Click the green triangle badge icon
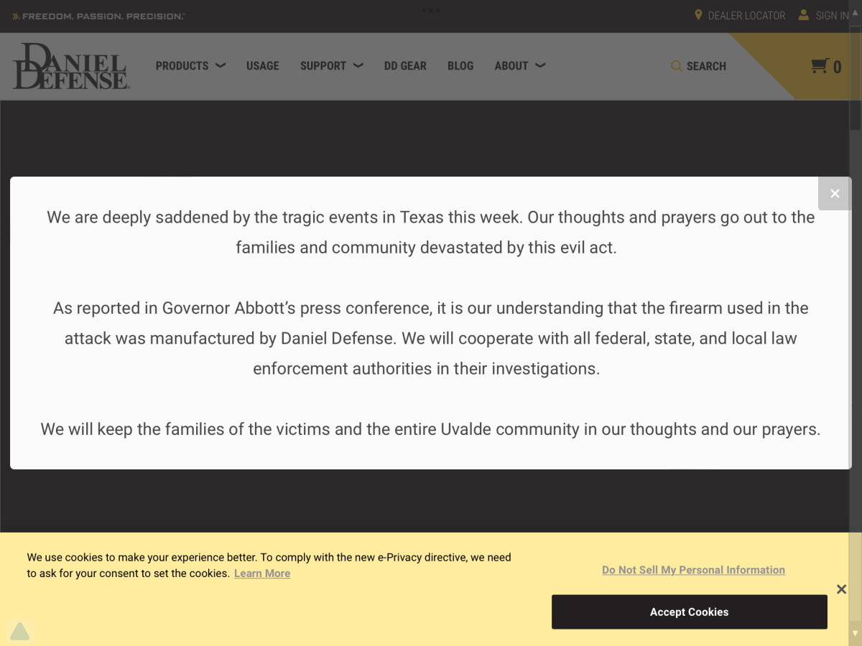 pos(20,631)
